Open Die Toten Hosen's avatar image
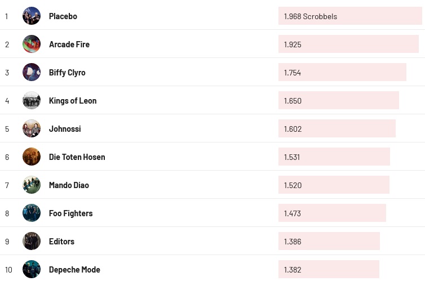This screenshot has height=281, width=425. point(32,157)
